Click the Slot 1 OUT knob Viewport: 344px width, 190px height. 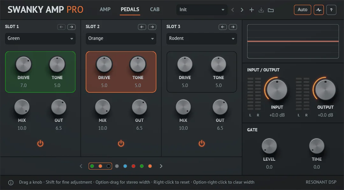(x=59, y=107)
